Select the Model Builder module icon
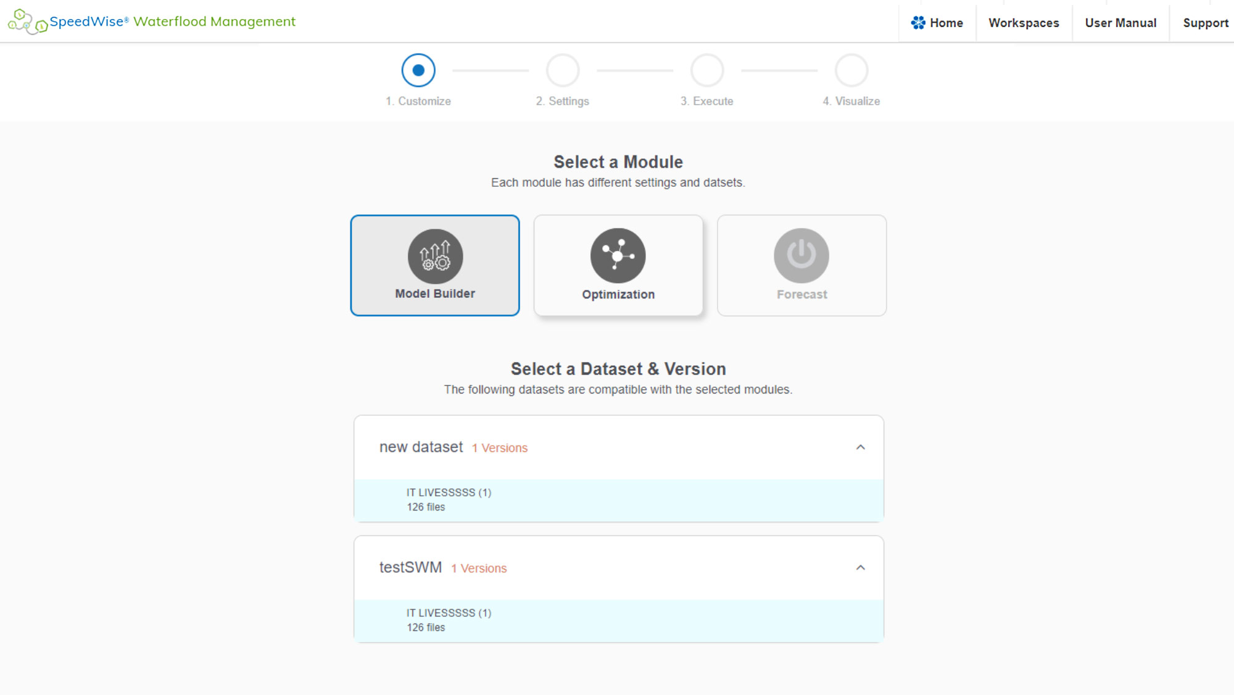Screen dimensions: 1234x695 click(x=435, y=255)
